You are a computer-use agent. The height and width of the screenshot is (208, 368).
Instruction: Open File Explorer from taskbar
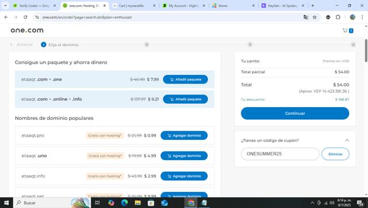[x=138, y=203]
